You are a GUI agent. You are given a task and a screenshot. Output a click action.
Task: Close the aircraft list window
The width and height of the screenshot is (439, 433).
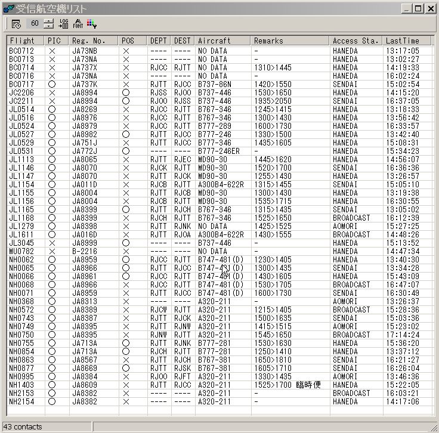[431, 9]
